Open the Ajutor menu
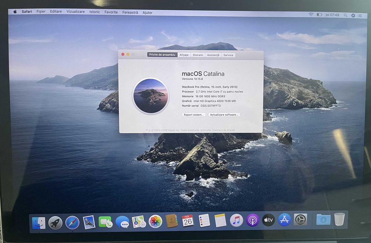Screen dimensions: 371x243 coord(147,13)
